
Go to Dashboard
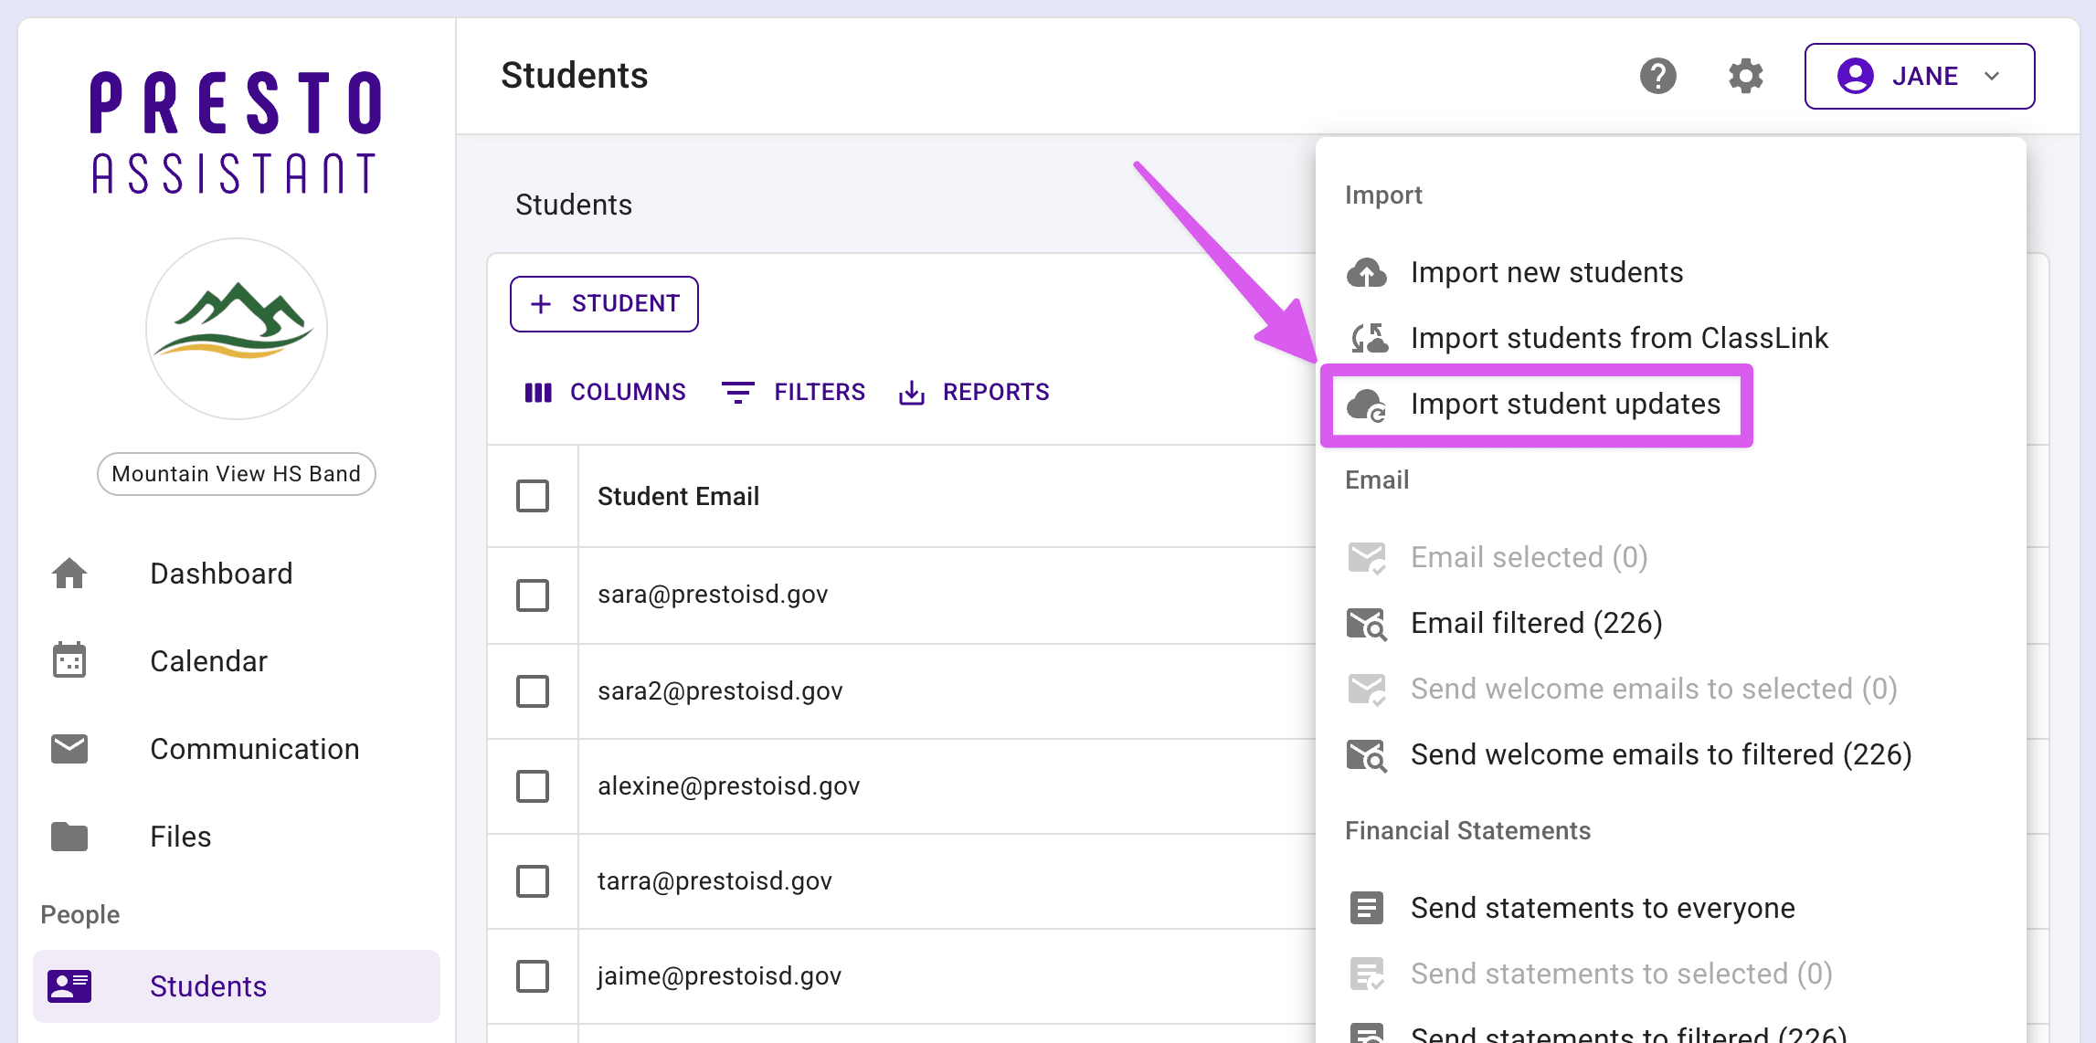pyautogui.click(x=221, y=574)
